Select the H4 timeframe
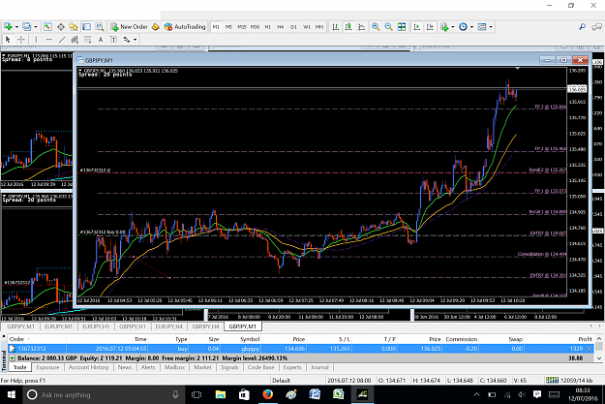605x404 pixels. pos(281,27)
